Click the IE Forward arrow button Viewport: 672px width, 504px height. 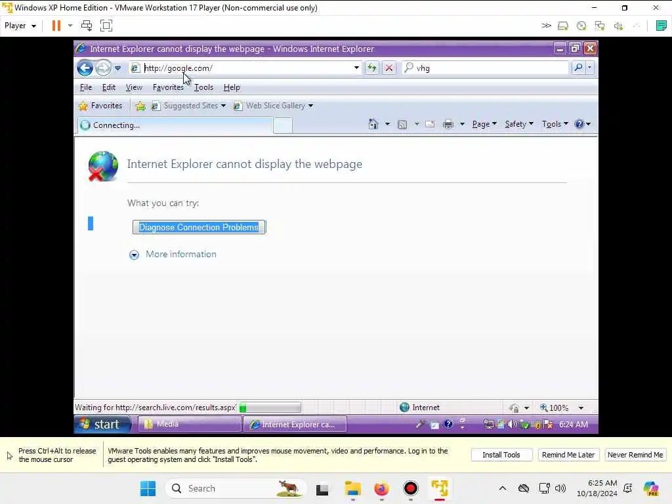tap(103, 68)
